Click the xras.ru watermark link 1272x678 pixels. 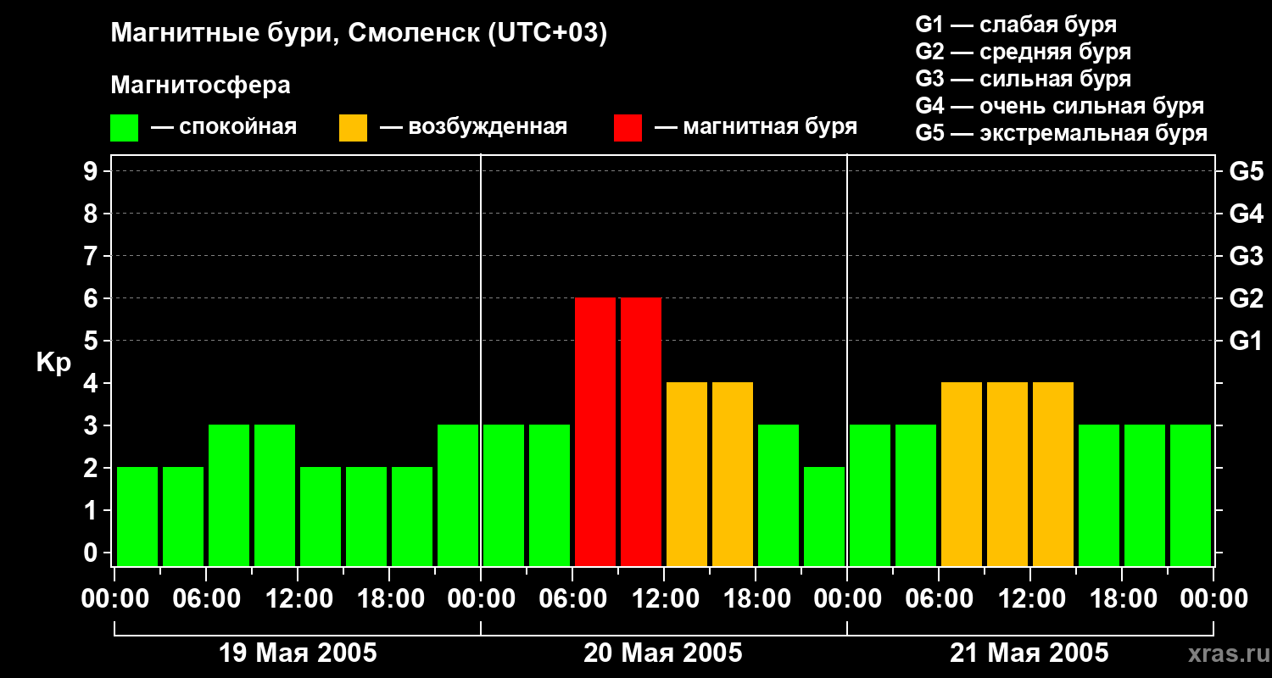[x=1224, y=653]
